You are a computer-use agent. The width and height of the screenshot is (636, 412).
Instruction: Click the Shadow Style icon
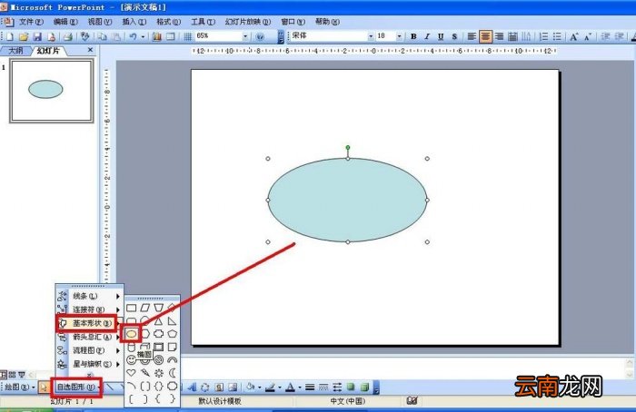[351, 387]
